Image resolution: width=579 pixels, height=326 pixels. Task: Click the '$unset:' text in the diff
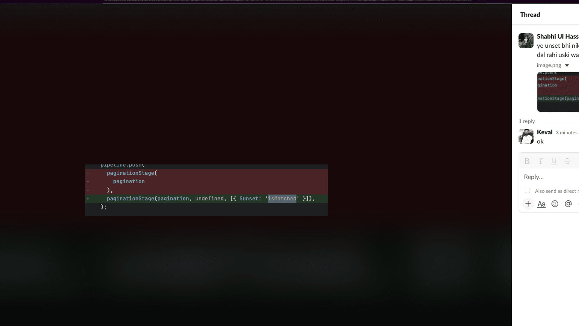tap(250, 199)
